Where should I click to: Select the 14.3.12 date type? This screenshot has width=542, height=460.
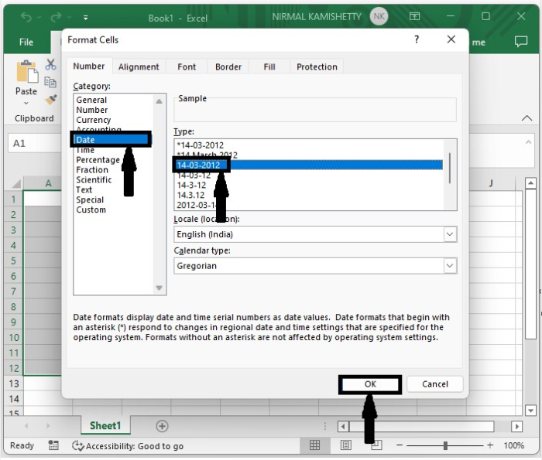[x=190, y=195]
